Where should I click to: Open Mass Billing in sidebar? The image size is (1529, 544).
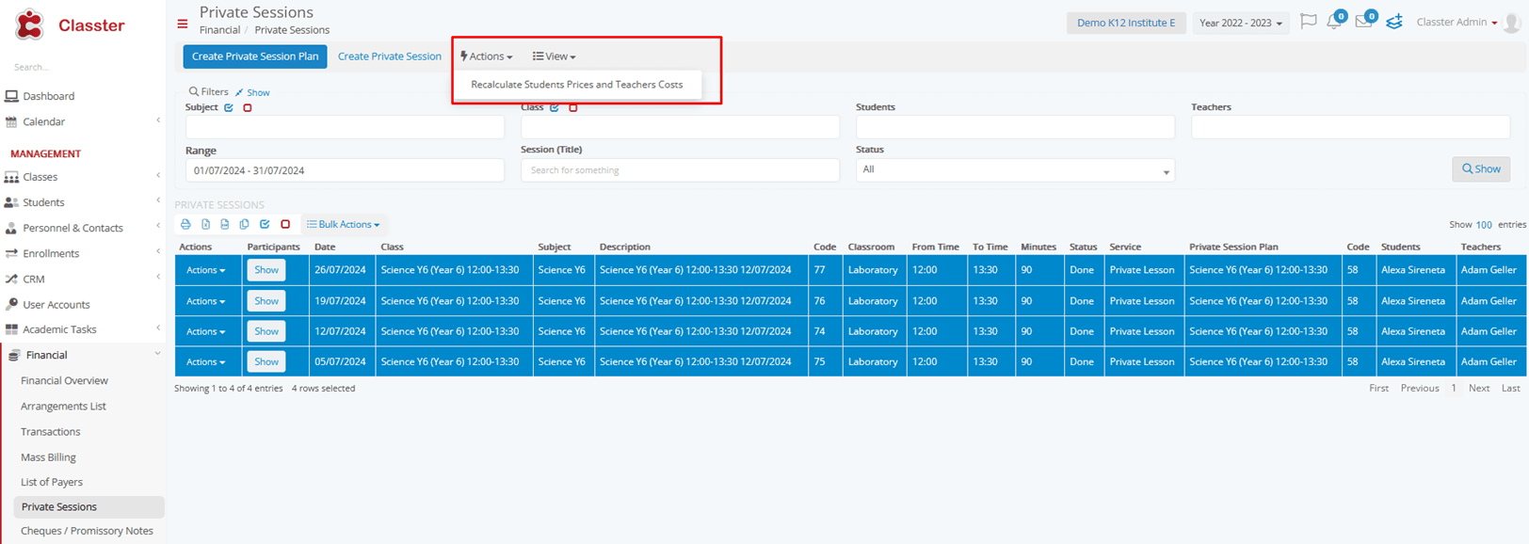48,456
